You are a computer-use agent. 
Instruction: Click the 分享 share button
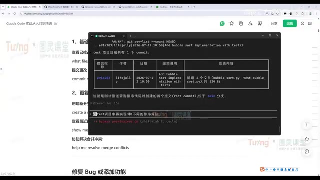(x=274, y=23)
